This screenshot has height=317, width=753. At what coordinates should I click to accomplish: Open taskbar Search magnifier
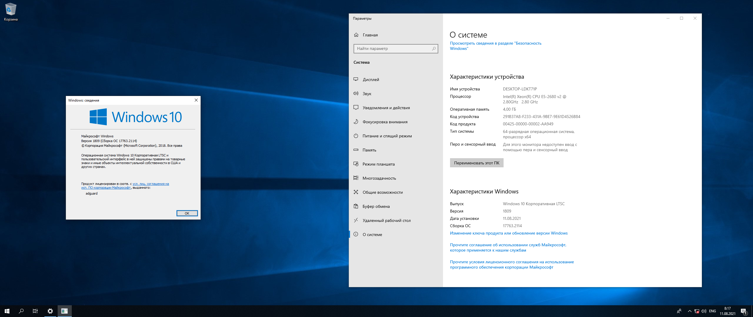pyautogui.click(x=21, y=311)
